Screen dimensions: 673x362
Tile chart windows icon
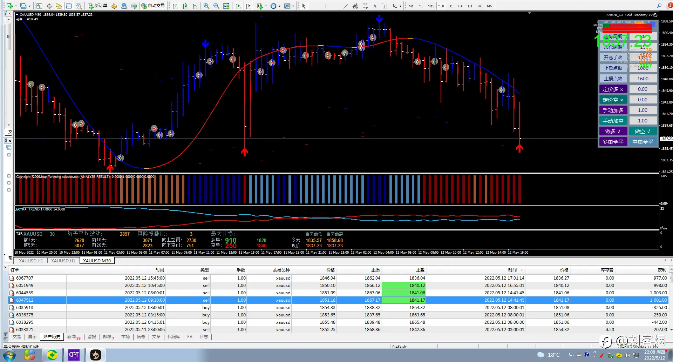tap(226, 6)
